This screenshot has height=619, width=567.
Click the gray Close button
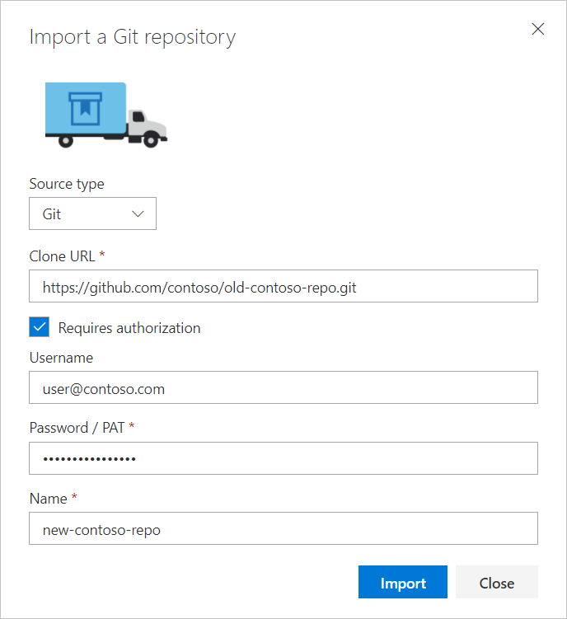(x=497, y=583)
